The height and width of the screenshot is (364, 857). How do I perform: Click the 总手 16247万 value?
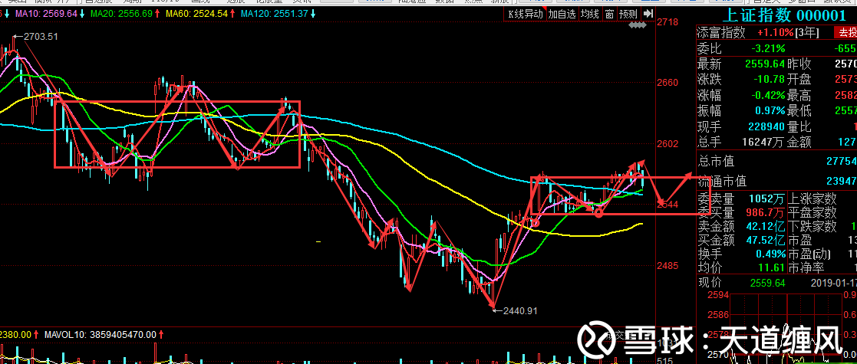(x=761, y=143)
